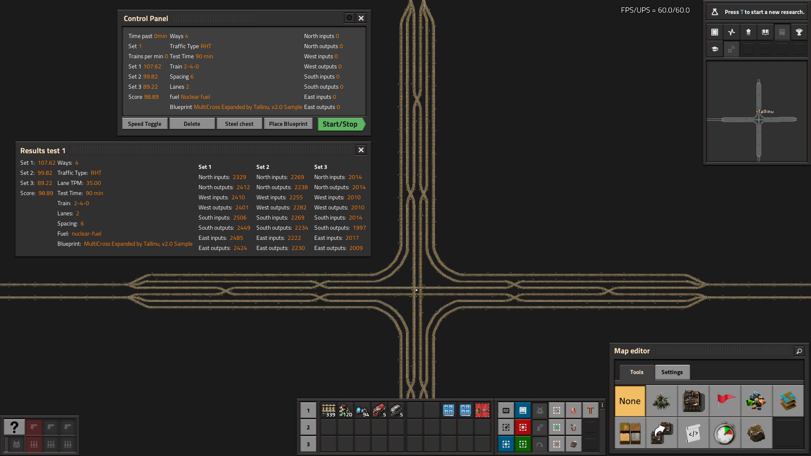Select the quickbar item with count 94
Screen dimensions: 811x456
pos(362,410)
